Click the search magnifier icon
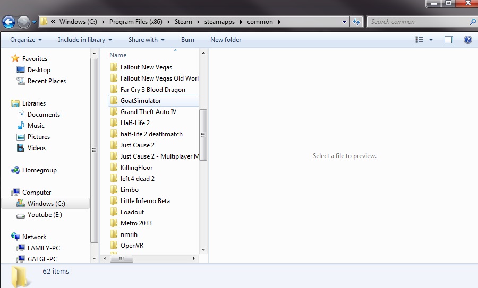478x288 pixels. (473, 22)
